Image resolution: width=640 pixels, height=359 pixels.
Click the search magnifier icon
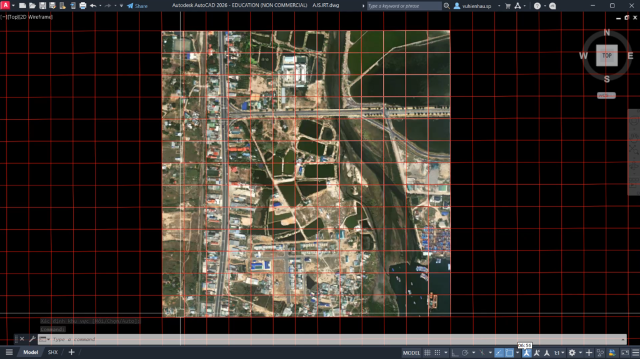pyautogui.click(x=446, y=6)
